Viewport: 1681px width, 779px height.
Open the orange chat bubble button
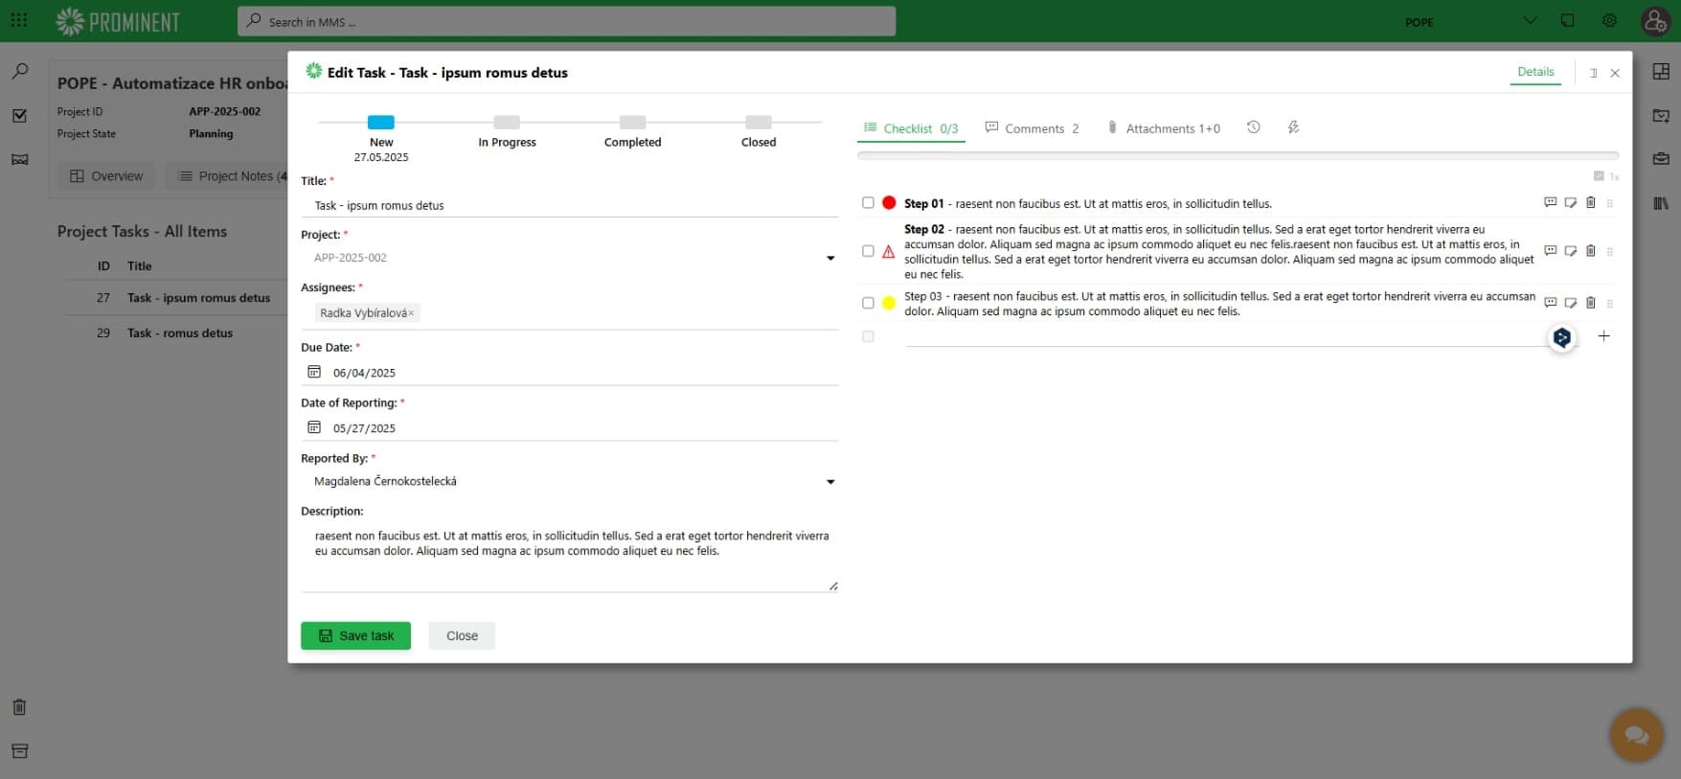tap(1637, 735)
